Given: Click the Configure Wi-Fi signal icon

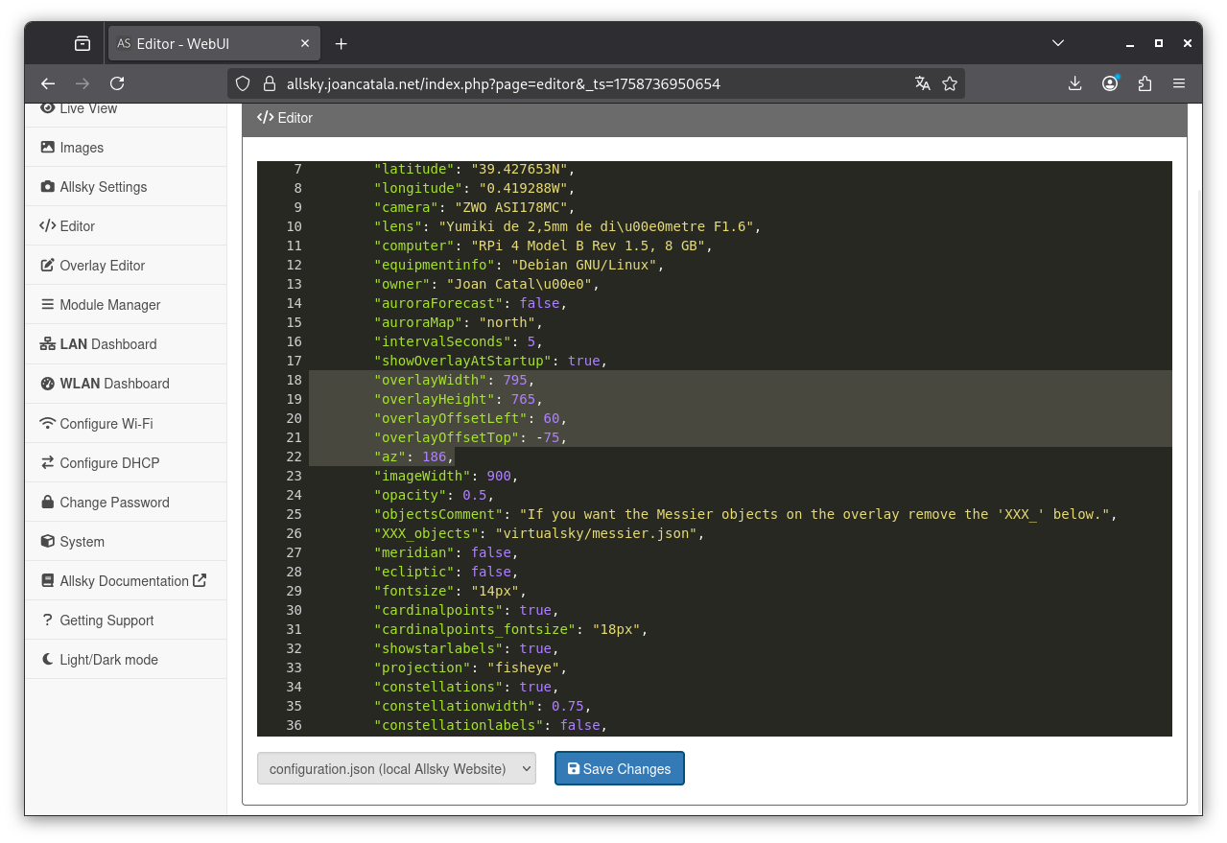Looking at the screenshot, I should (47, 424).
